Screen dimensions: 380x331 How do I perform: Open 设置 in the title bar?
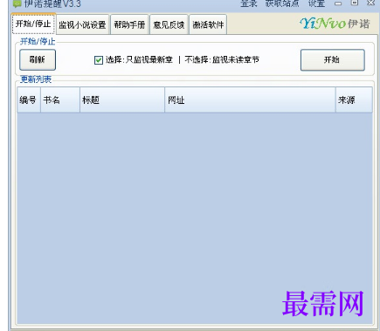coord(316,3)
